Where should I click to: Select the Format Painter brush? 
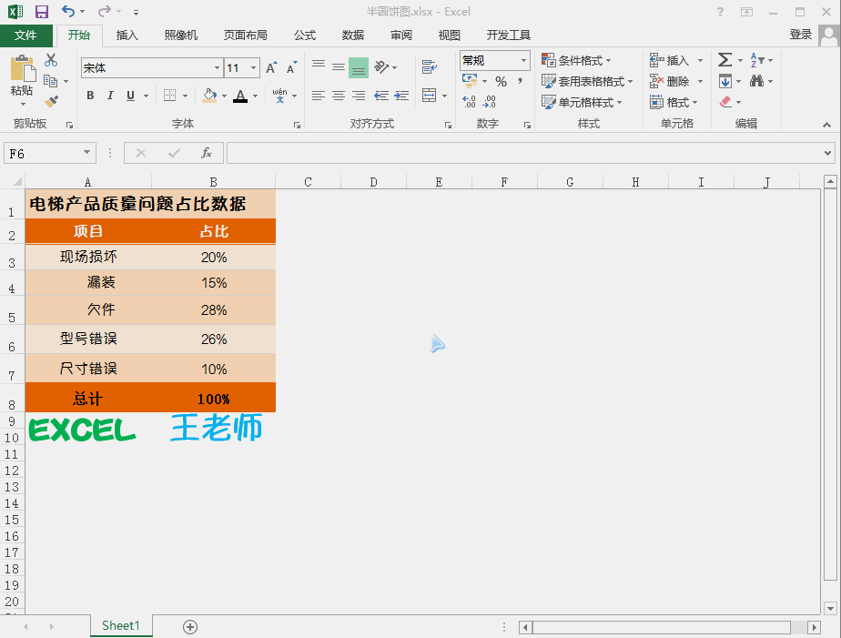pos(51,101)
